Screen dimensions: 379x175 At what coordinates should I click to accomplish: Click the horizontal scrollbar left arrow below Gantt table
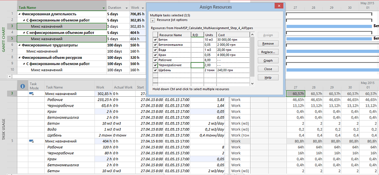(10, 76)
